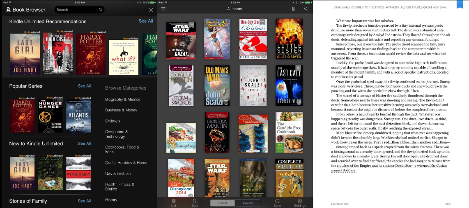Tap the 30% reading progress indicator
The height and width of the screenshot is (208, 469).
point(448,204)
